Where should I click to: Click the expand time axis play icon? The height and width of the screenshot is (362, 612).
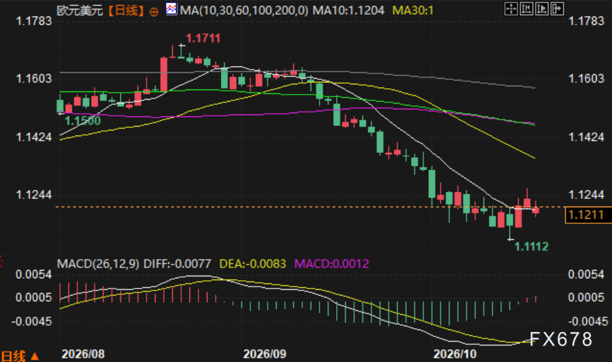click(542, 8)
